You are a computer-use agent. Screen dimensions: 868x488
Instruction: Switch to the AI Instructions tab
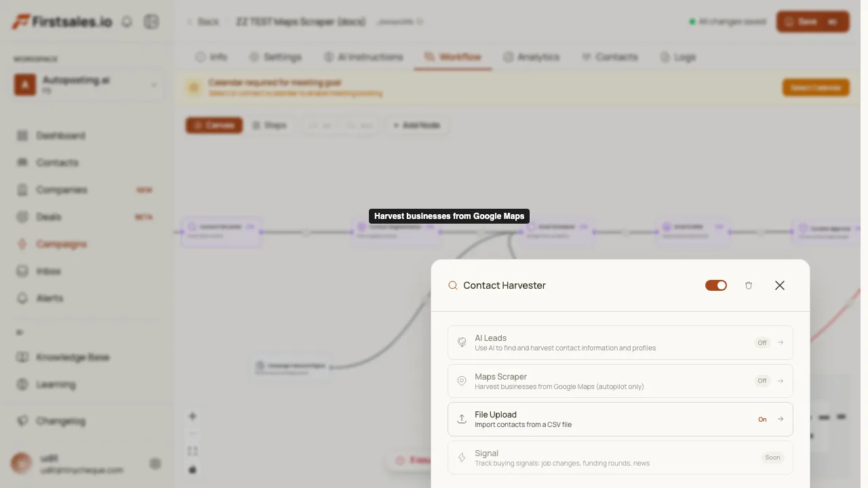pyautogui.click(x=363, y=57)
